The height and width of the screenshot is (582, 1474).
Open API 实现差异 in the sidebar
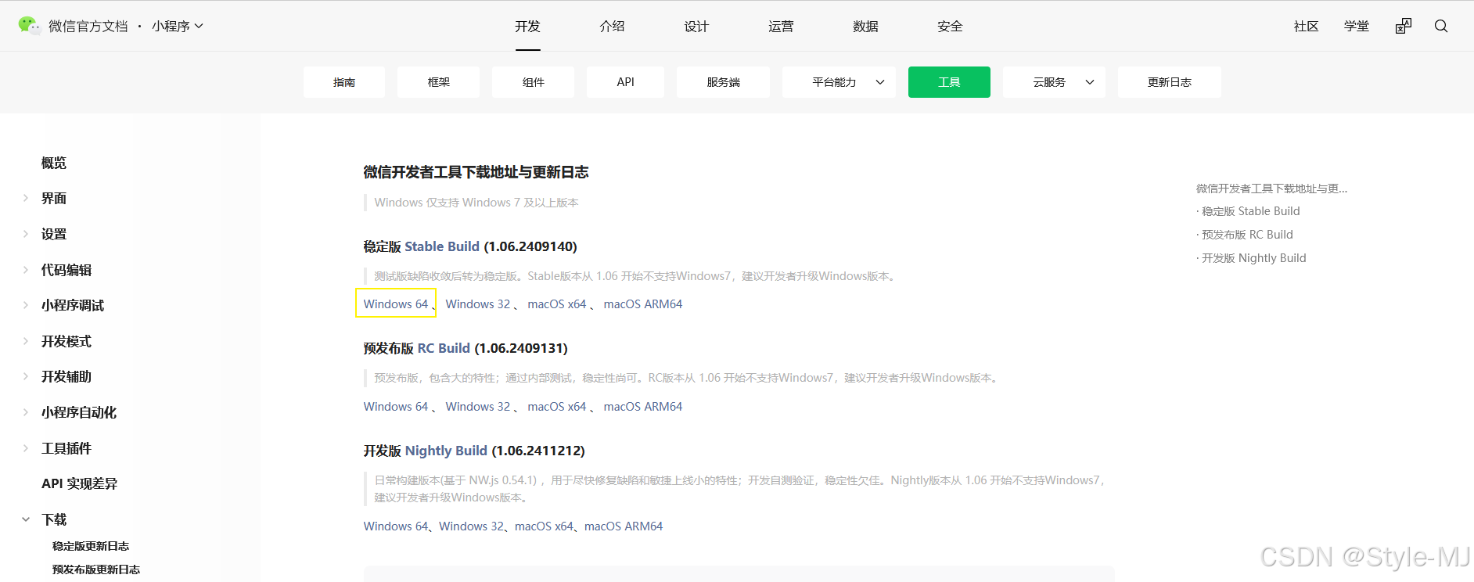[79, 483]
